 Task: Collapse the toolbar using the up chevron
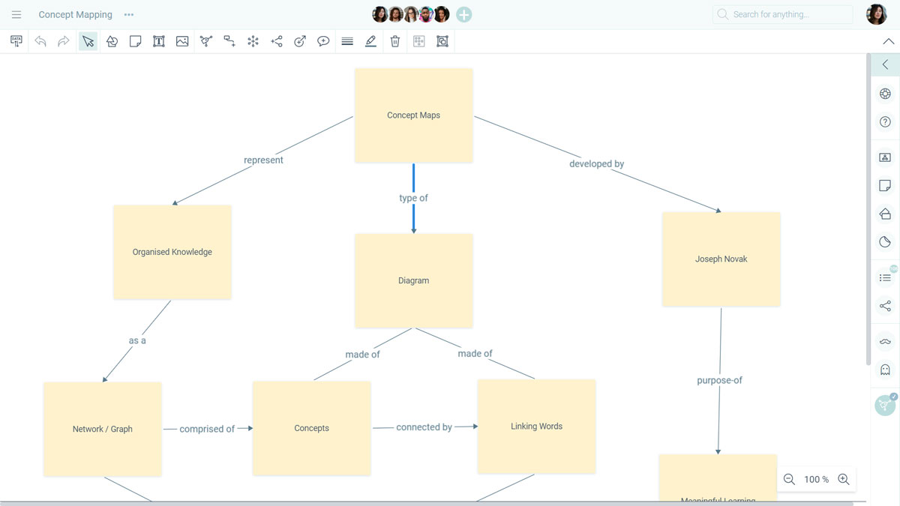click(888, 41)
